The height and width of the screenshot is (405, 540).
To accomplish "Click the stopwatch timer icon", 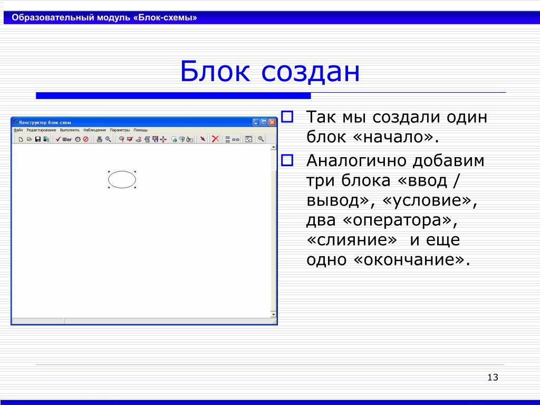I will [78, 139].
